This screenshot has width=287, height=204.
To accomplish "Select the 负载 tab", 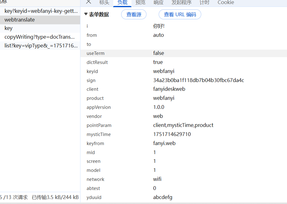I will 122,2.
